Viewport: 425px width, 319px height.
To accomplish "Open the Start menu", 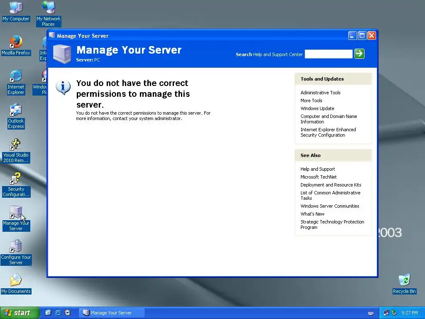I will [19, 313].
